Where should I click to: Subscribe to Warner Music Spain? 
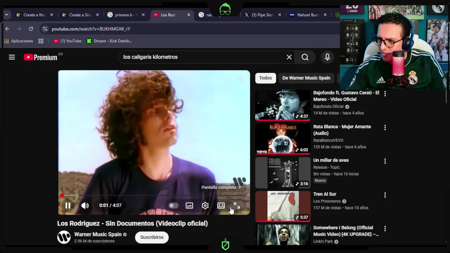pos(152,237)
